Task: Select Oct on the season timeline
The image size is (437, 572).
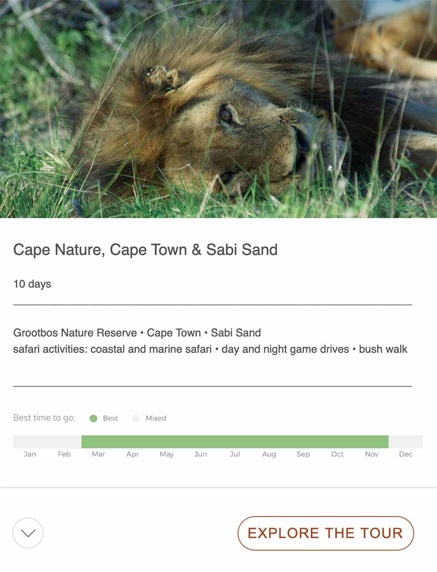Action: pos(338,454)
